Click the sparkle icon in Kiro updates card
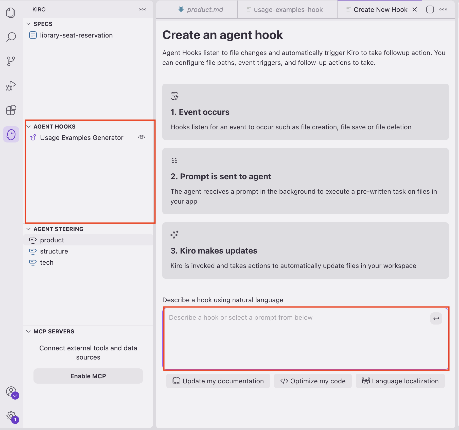This screenshot has height=430, width=459. [174, 235]
